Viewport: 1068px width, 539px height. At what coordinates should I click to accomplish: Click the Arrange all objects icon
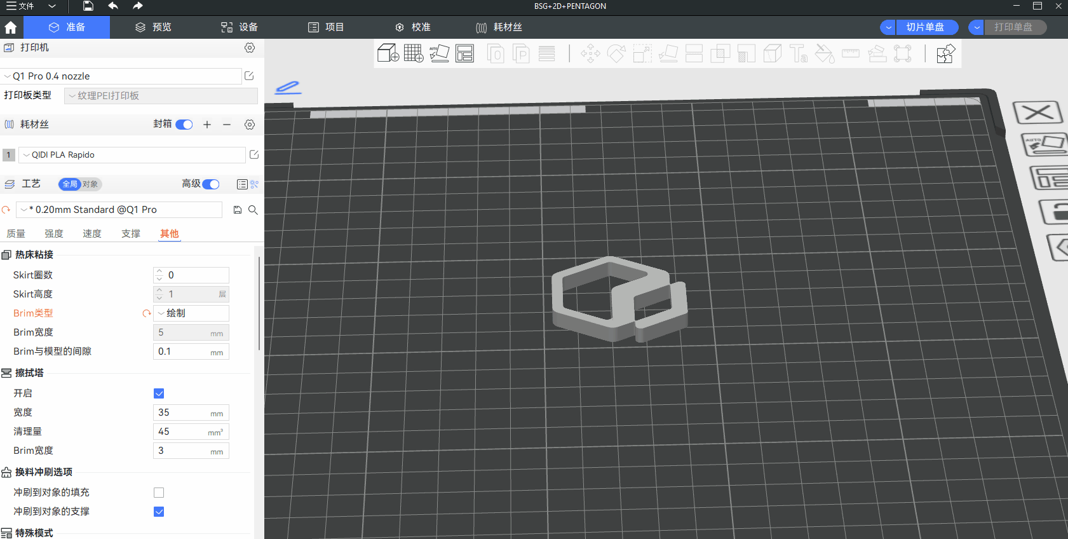tap(465, 53)
